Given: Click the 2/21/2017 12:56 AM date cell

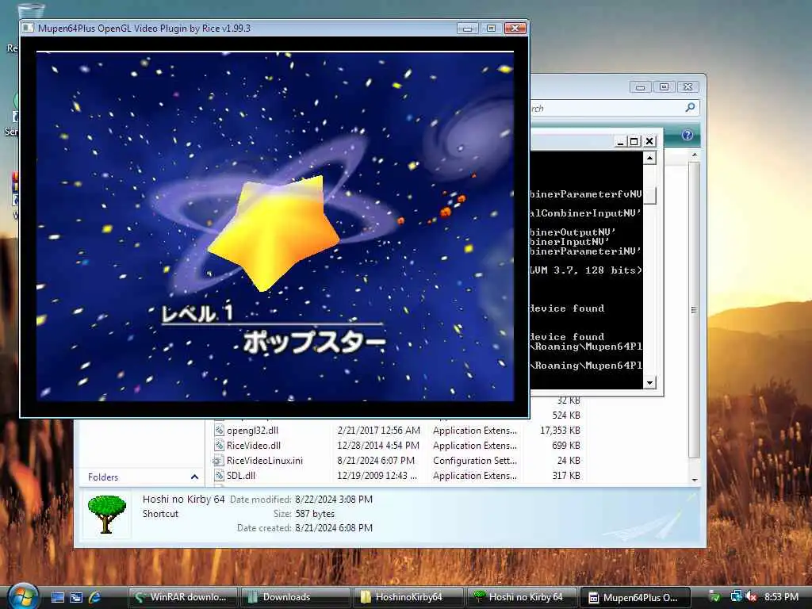Looking at the screenshot, I should (378, 431).
